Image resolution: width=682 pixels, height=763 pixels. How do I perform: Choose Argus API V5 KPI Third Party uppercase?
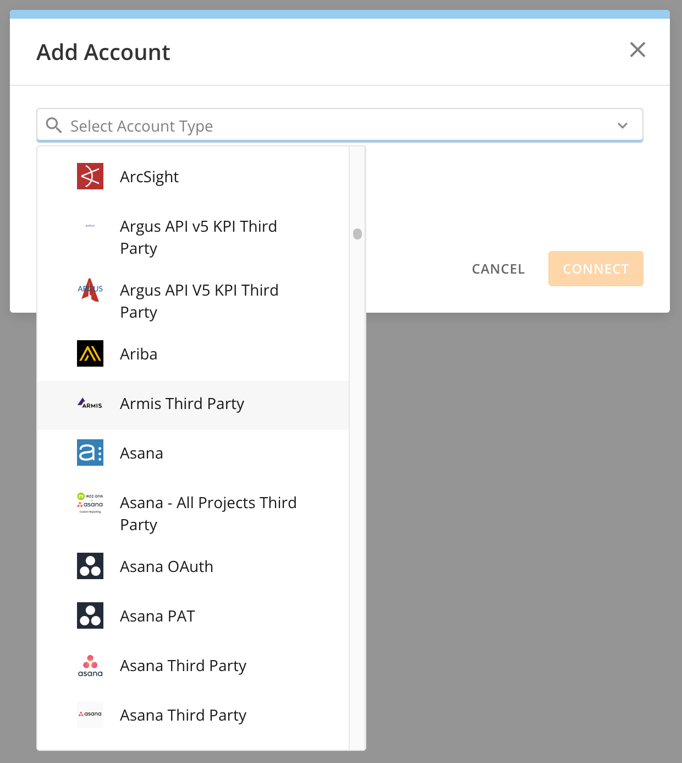click(x=193, y=301)
